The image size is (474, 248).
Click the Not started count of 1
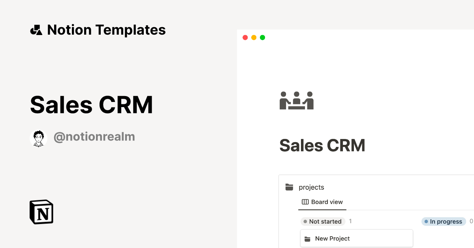pos(350,222)
